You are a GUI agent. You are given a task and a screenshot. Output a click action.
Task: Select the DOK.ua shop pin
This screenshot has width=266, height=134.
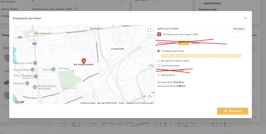53,69
